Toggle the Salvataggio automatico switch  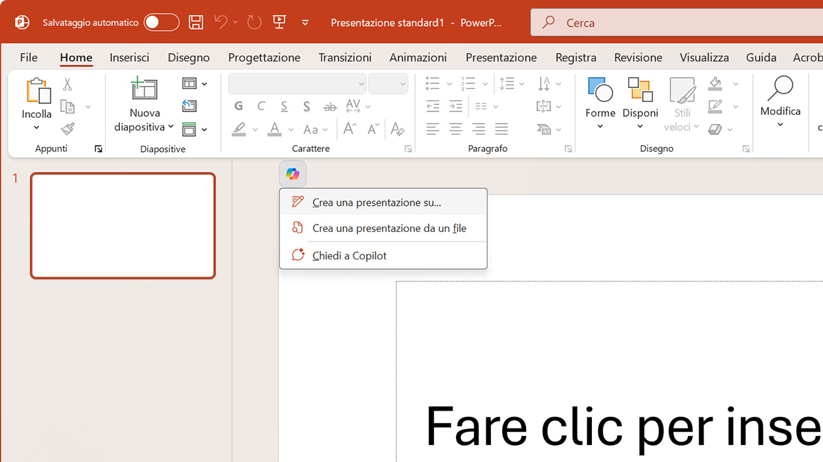pos(161,23)
